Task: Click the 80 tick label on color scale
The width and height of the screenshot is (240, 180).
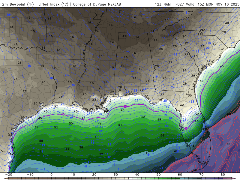Action: (223, 175)
